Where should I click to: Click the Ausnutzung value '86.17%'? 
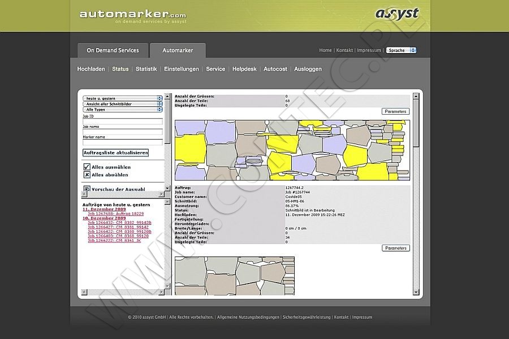pos(292,206)
